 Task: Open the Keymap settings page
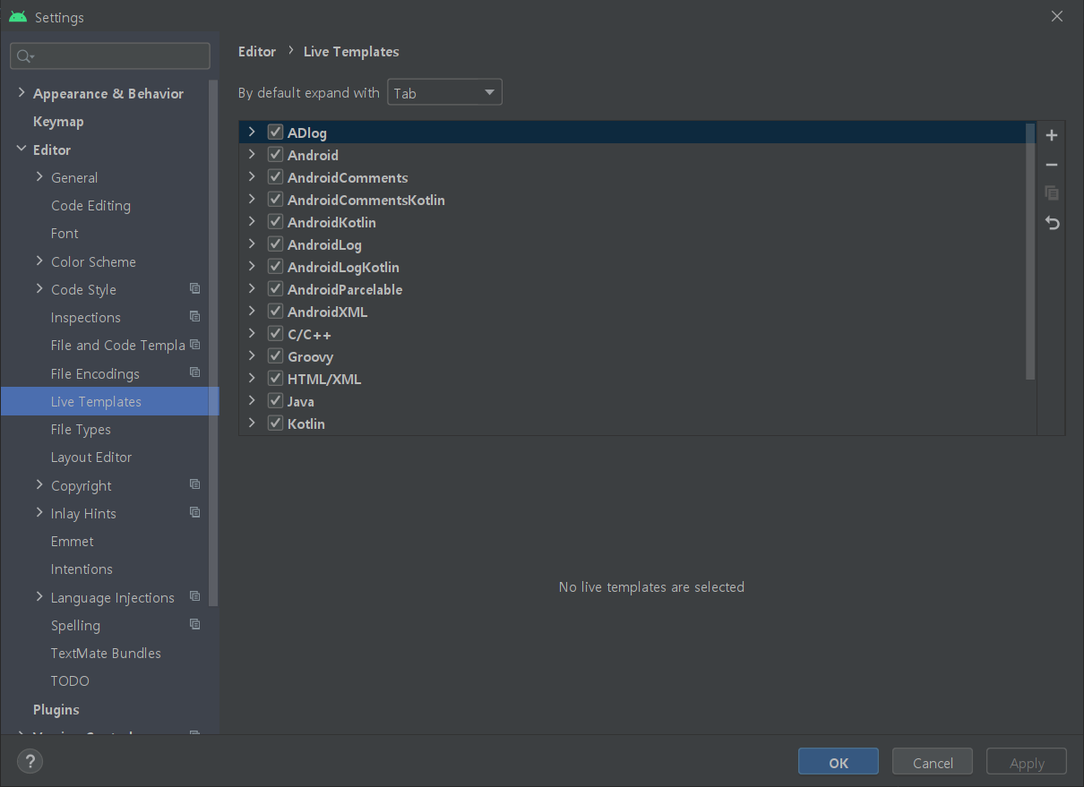tap(58, 122)
